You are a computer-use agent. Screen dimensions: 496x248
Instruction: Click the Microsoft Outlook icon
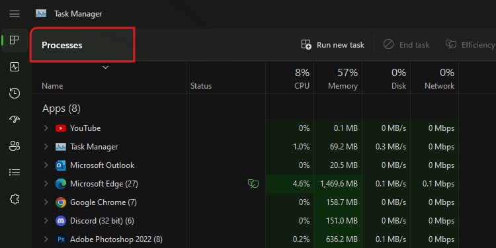tap(60, 165)
